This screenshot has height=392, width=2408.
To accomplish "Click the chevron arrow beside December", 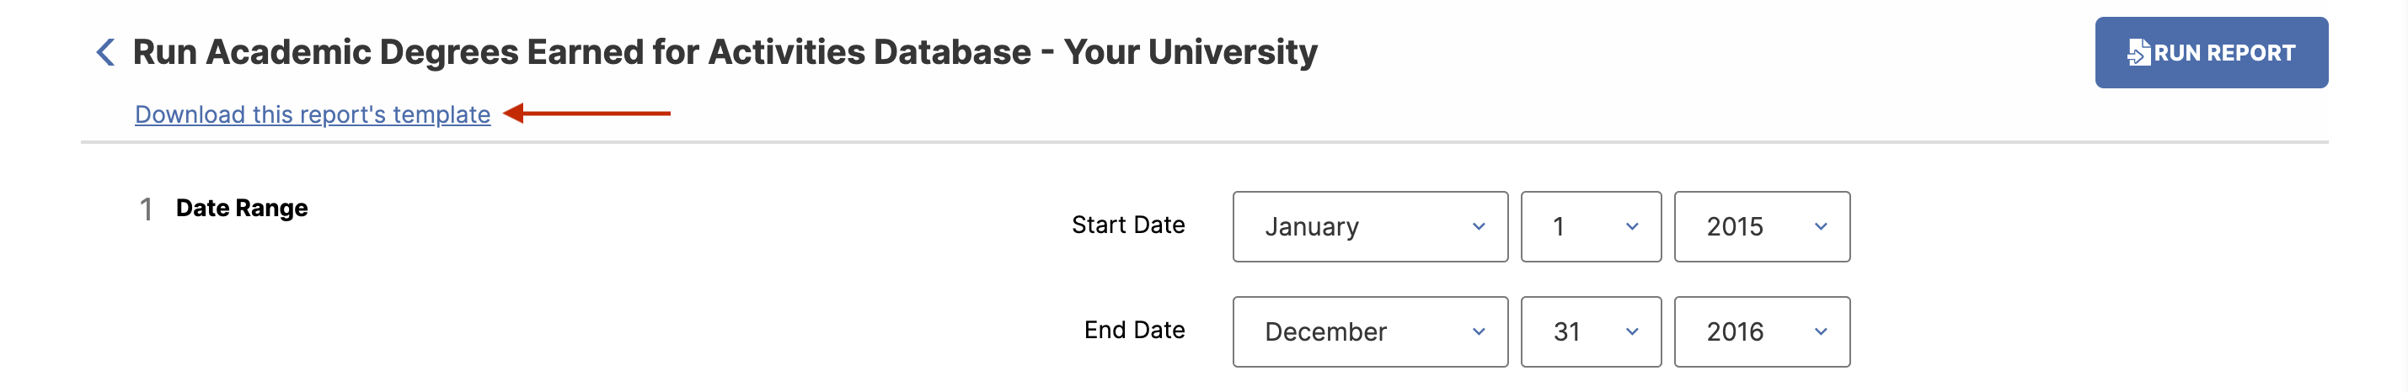I will [1479, 331].
